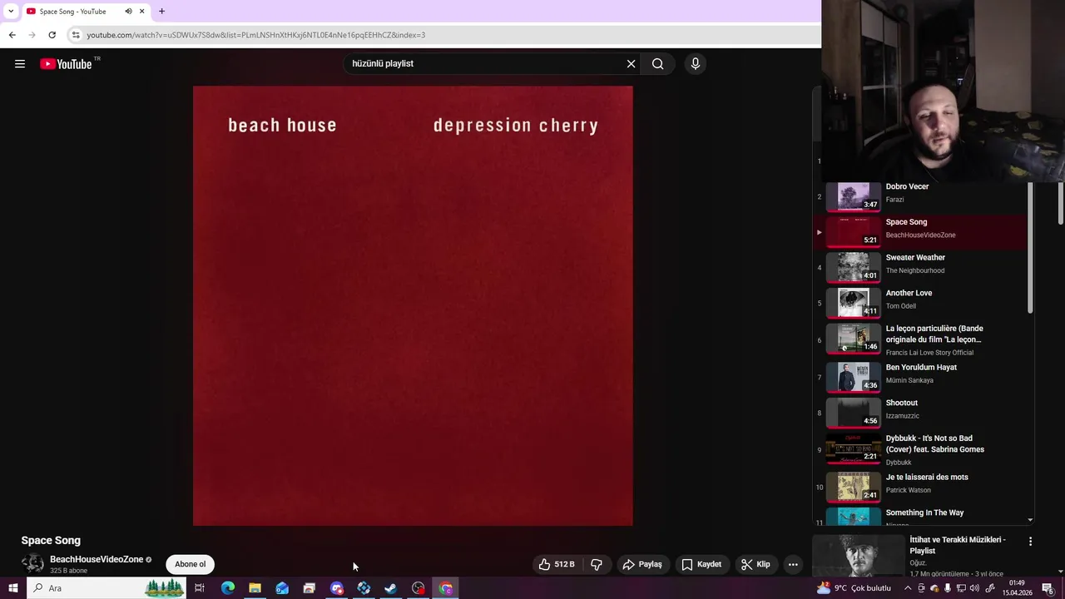Image resolution: width=1065 pixels, height=599 pixels.
Task: Open more actions three-dot menu below video
Action: coord(793,564)
